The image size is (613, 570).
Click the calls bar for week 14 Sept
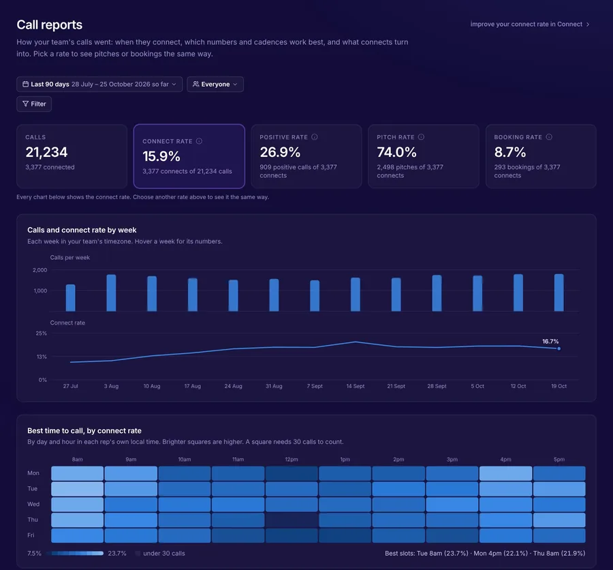tap(356, 295)
